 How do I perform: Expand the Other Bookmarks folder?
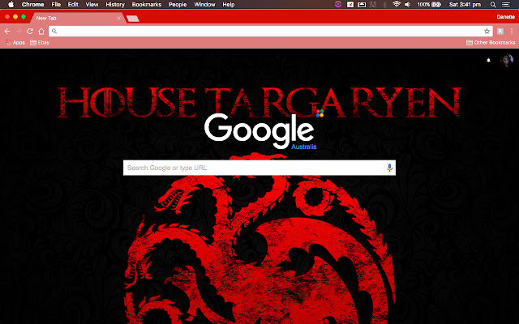coord(491,42)
